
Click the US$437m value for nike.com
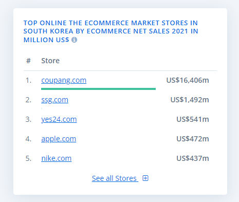193,158
